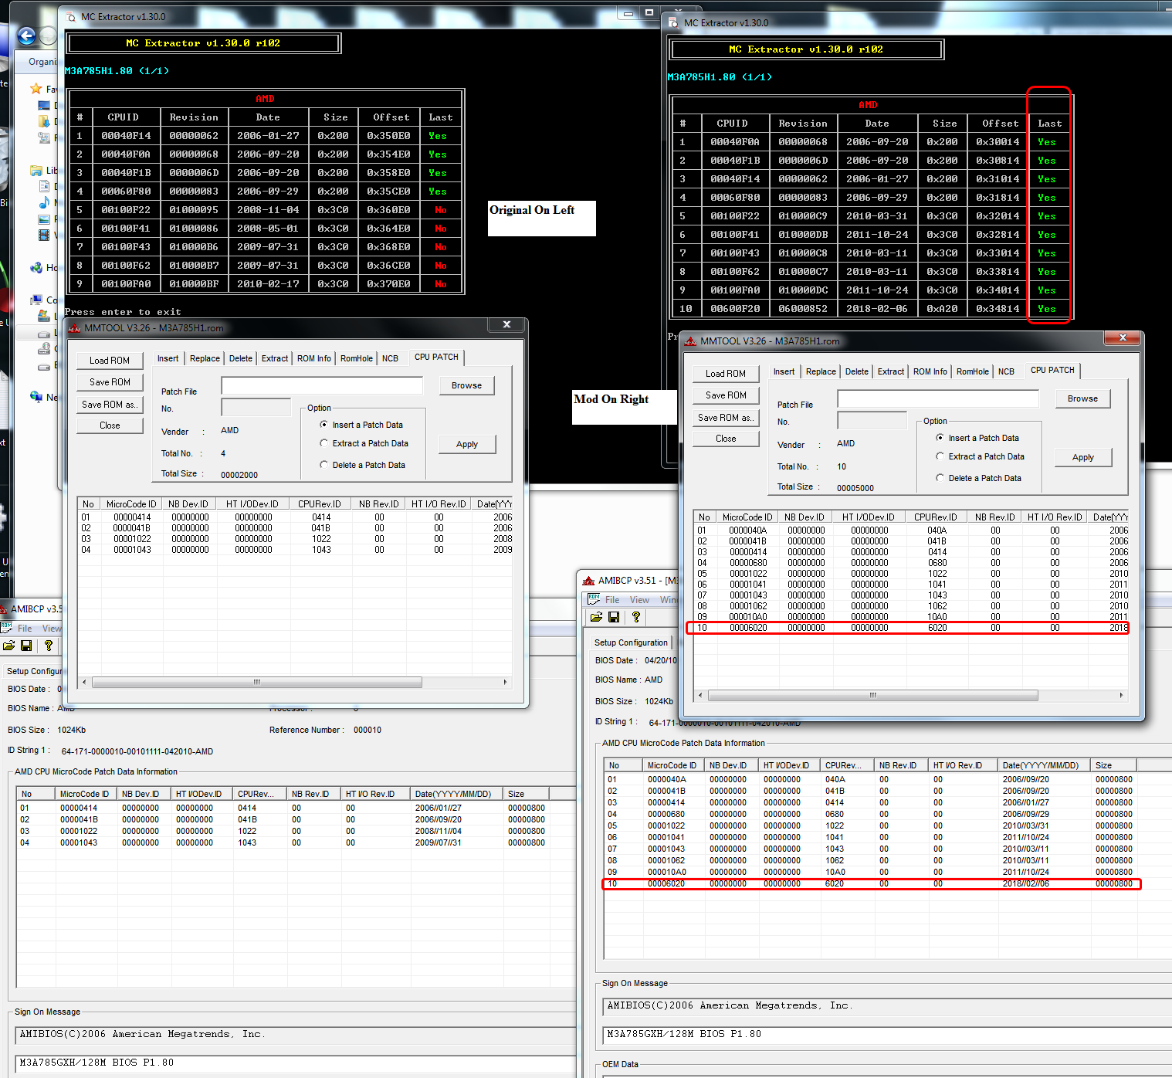Open the Videos filmstrip library icon

(45, 235)
